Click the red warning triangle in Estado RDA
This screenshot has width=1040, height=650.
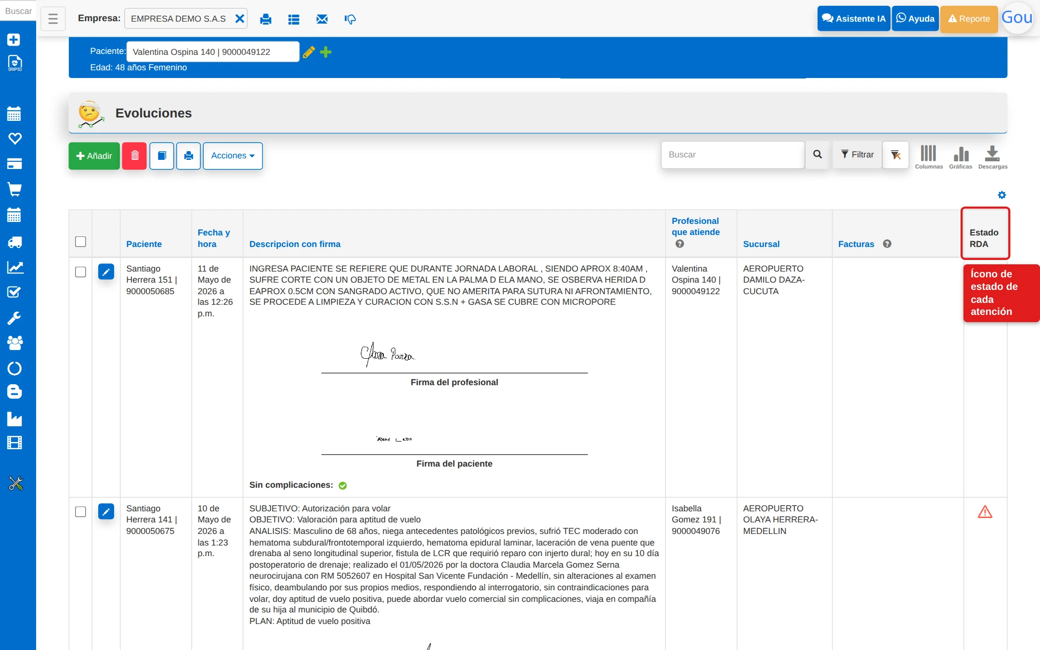coord(985,512)
